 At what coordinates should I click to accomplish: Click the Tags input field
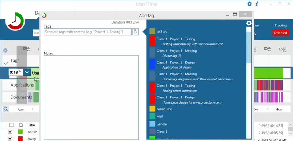pos(88,32)
